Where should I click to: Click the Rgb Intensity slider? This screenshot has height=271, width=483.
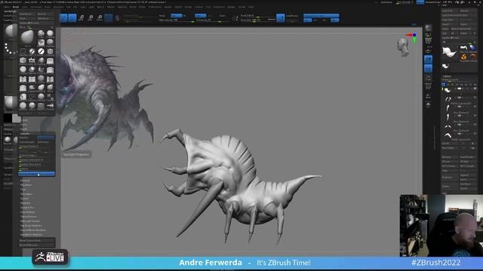point(176,20)
